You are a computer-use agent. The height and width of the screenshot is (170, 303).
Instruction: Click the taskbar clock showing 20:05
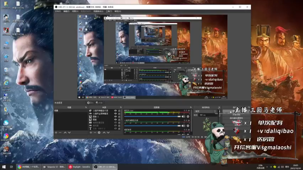(295, 167)
